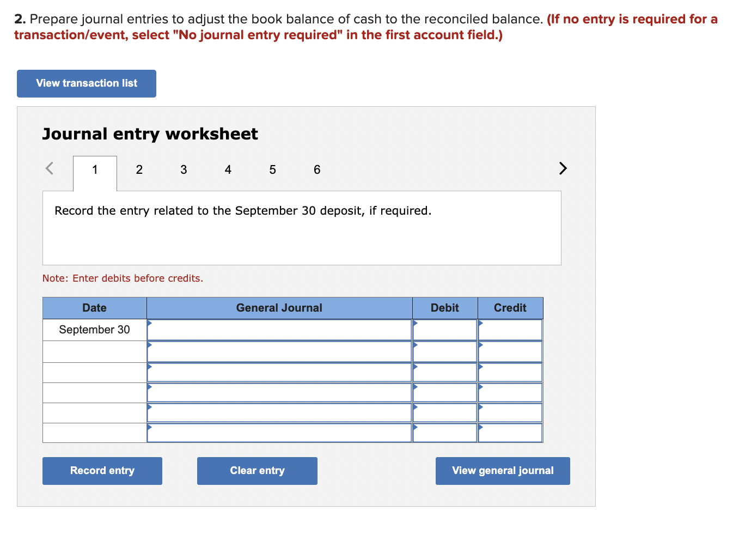
Task: View entry 5 by selecting its tab
Action: 272,169
